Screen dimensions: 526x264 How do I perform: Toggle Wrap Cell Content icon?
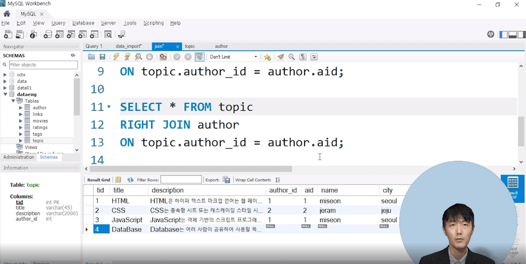click(x=278, y=180)
